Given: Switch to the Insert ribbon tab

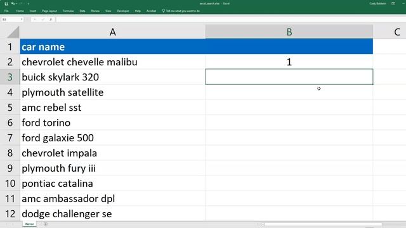Looking at the screenshot, I should pos(33,11).
